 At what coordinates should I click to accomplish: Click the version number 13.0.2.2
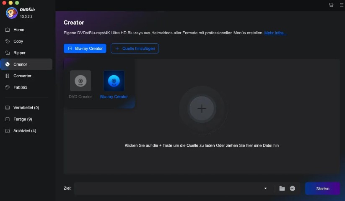[x=26, y=17]
